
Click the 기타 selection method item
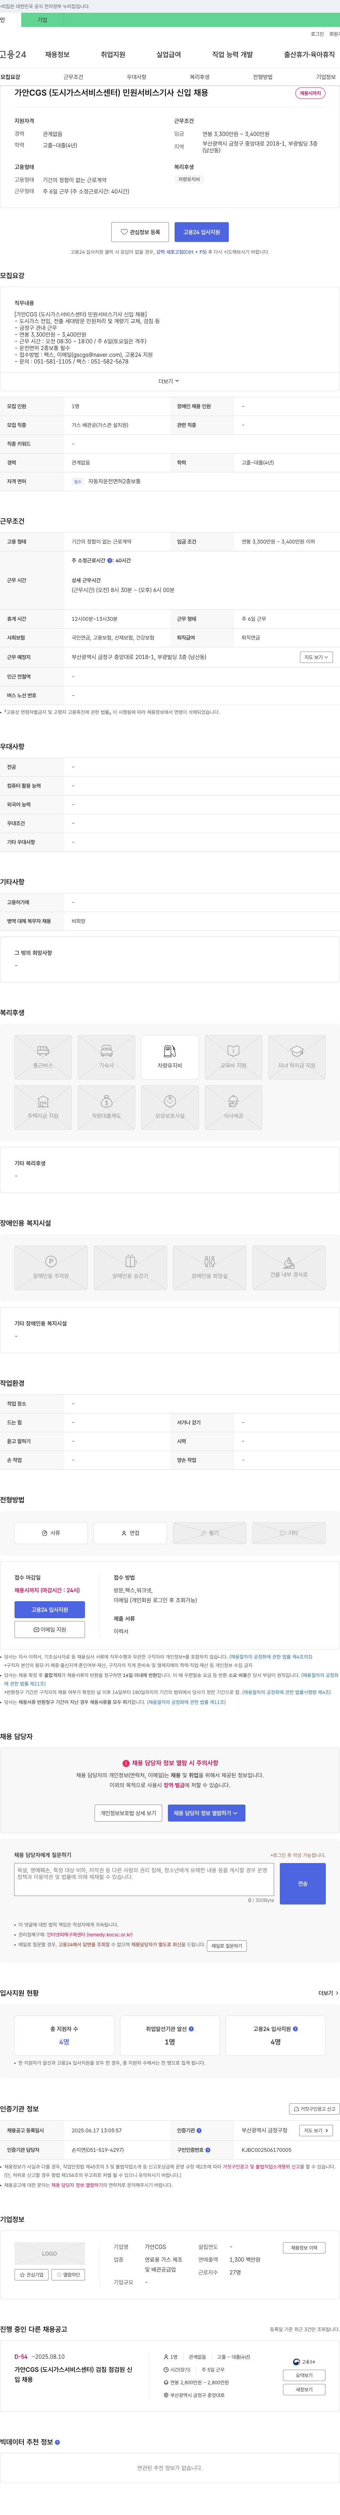pyautogui.click(x=289, y=1533)
